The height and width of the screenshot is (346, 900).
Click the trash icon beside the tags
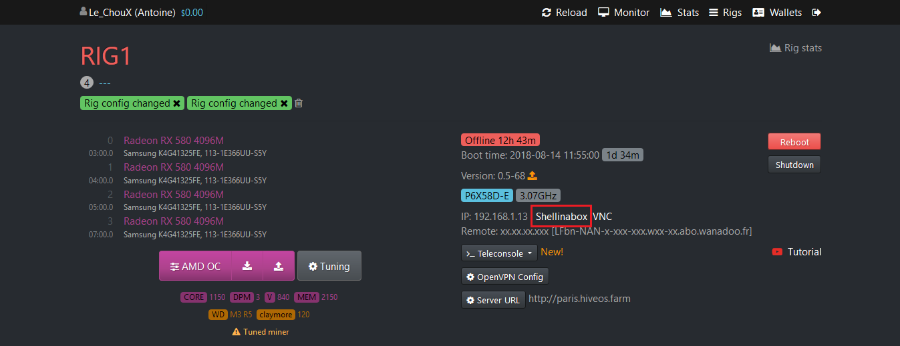(299, 103)
